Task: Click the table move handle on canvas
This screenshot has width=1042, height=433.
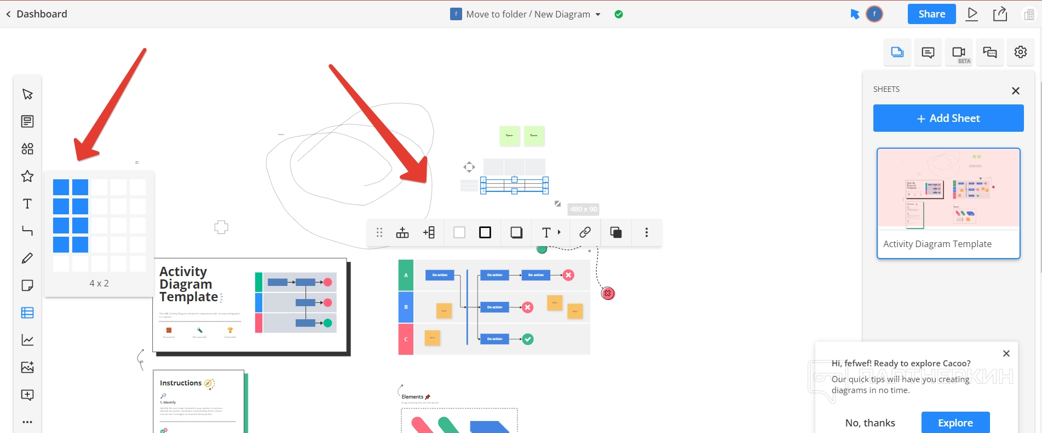Action: tap(469, 167)
